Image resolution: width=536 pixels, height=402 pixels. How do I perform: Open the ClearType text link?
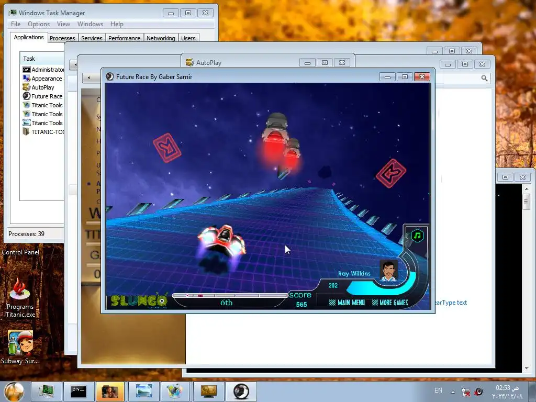tap(451, 303)
